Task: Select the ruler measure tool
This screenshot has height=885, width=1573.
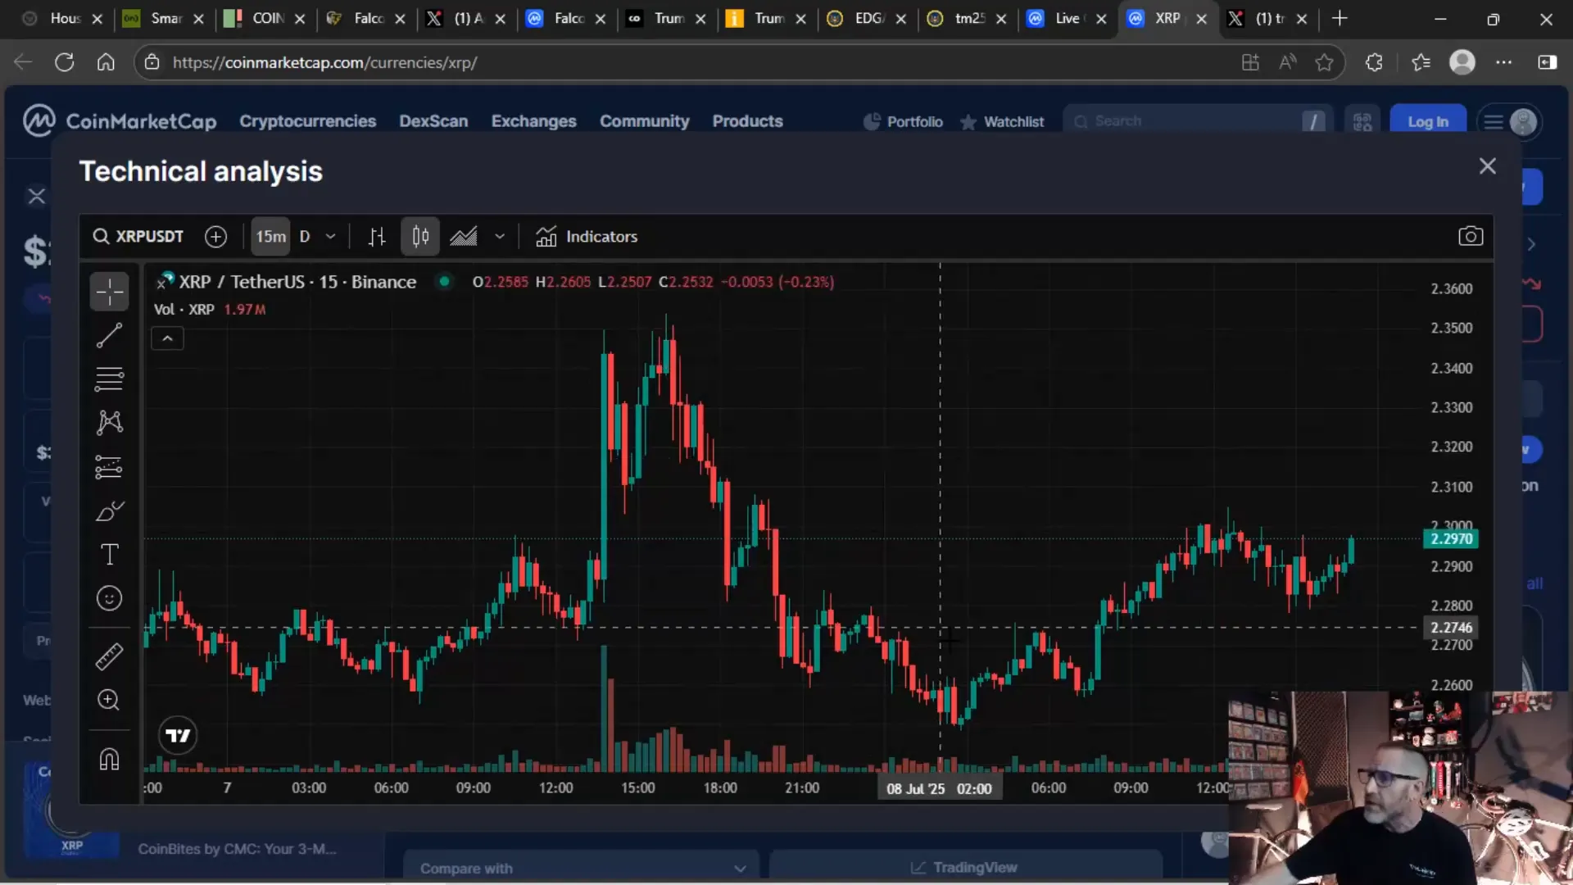Action: 109,656
